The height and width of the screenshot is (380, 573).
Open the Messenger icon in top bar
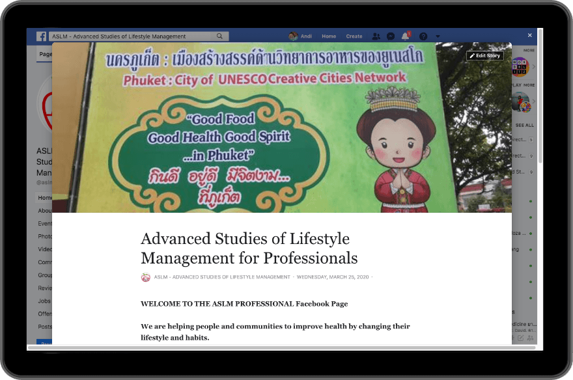coord(391,36)
